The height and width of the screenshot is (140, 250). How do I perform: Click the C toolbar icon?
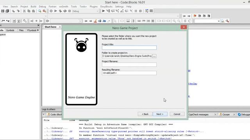coord(190,21)
